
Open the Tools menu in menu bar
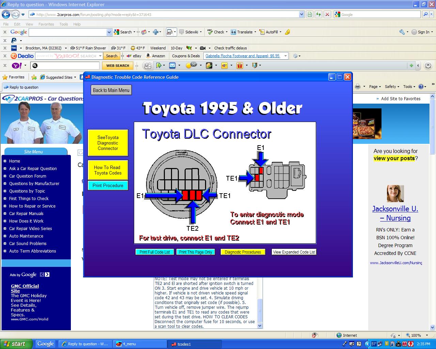tap(64, 24)
